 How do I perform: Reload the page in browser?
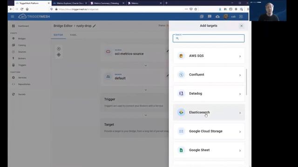22,9
